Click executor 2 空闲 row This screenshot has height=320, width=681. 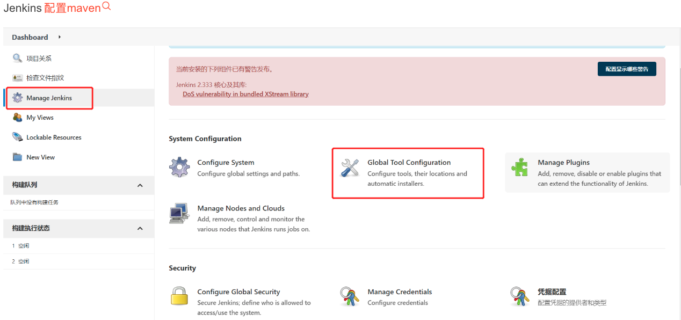click(x=78, y=261)
